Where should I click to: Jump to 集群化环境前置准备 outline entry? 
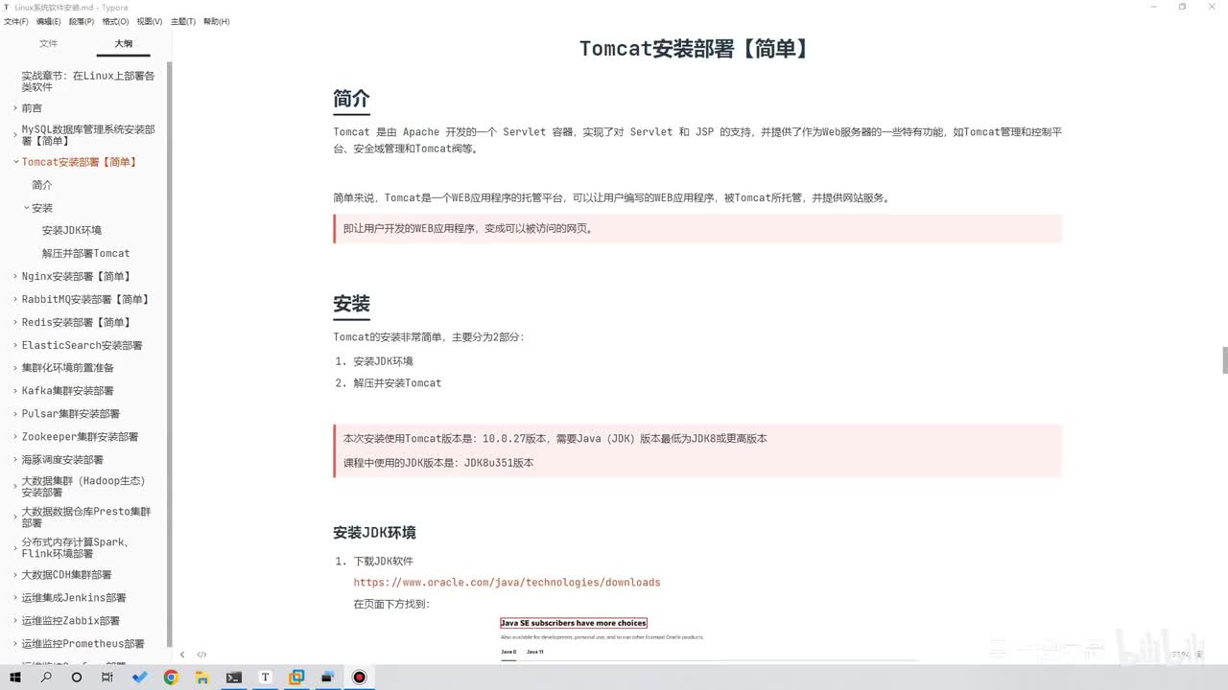point(68,368)
